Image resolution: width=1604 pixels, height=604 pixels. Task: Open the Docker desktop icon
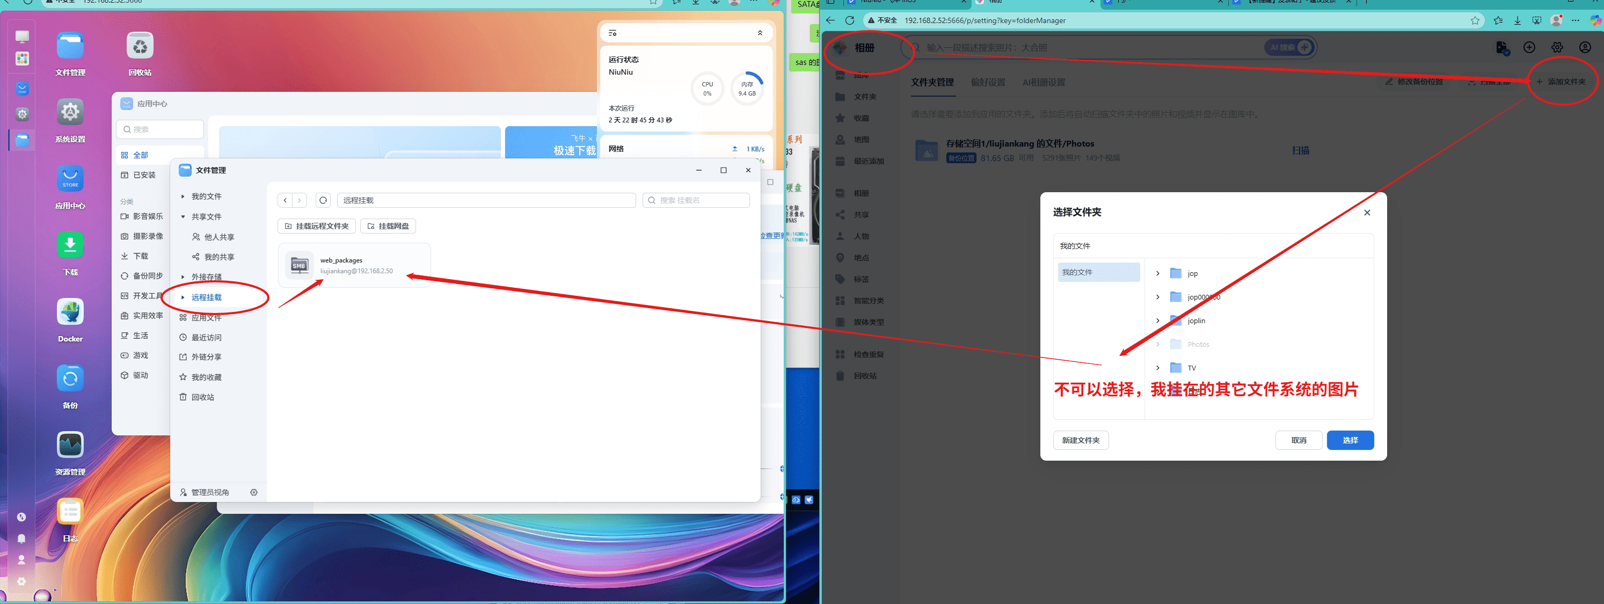coord(70,312)
